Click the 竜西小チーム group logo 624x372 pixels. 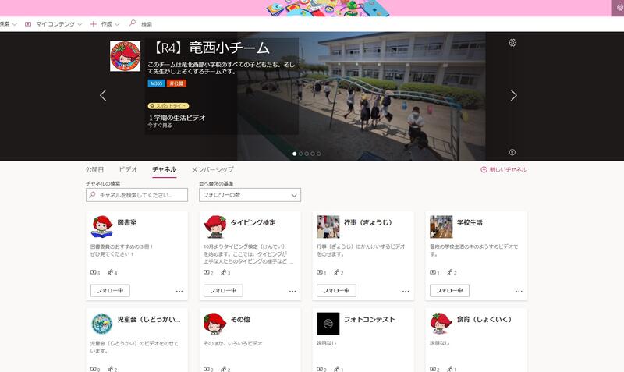[125, 56]
